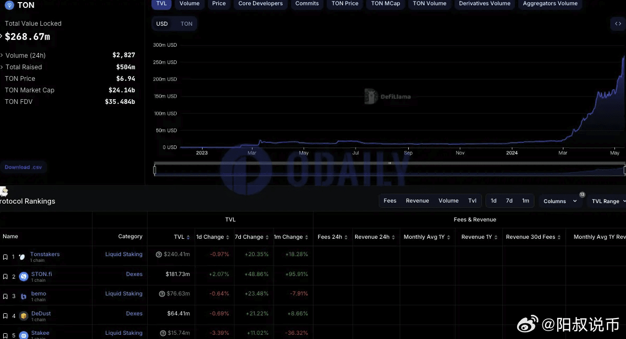This screenshot has height=339, width=626.
Task: Open the Columns dropdown
Action: click(560, 201)
